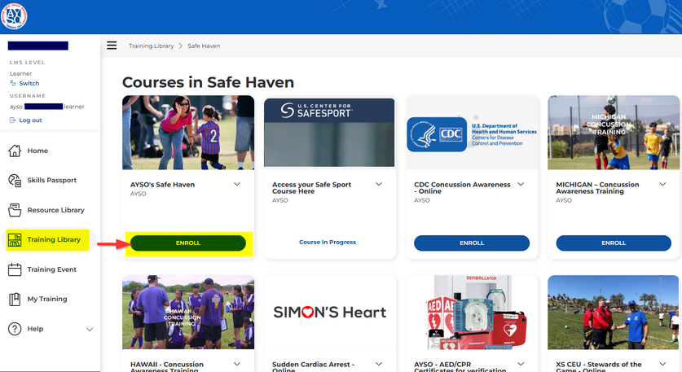The width and height of the screenshot is (682, 372).
Task: Open the Skills Passport icon
Action: coord(15,180)
